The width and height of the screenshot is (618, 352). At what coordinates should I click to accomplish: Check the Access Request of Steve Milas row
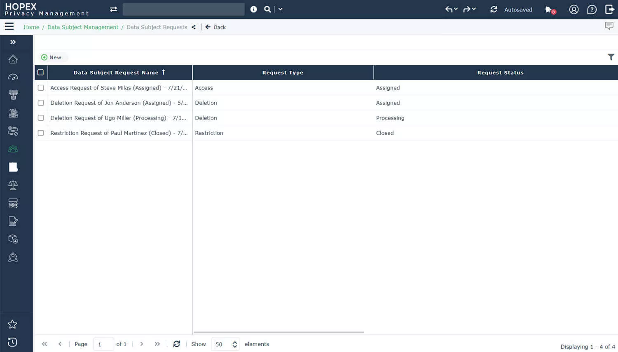[41, 88]
